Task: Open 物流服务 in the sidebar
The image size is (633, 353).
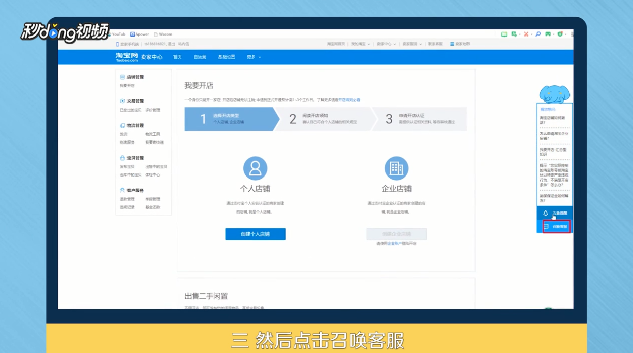Action: click(x=127, y=143)
